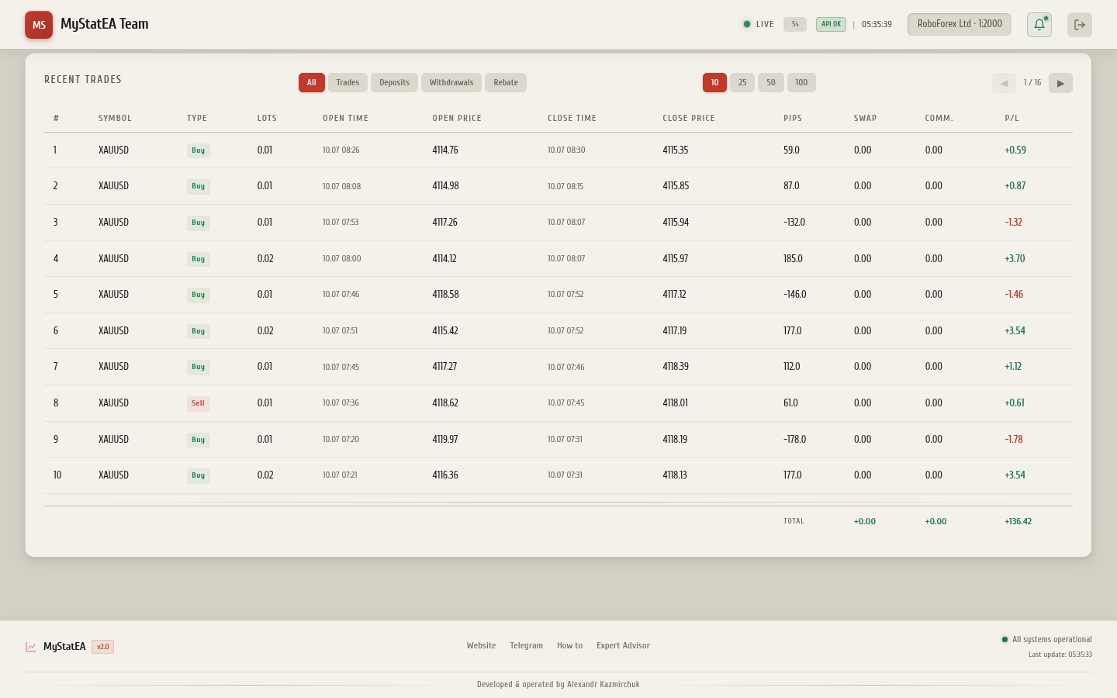Click the page indicator 1 / 16

pyautogui.click(x=1032, y=83)
